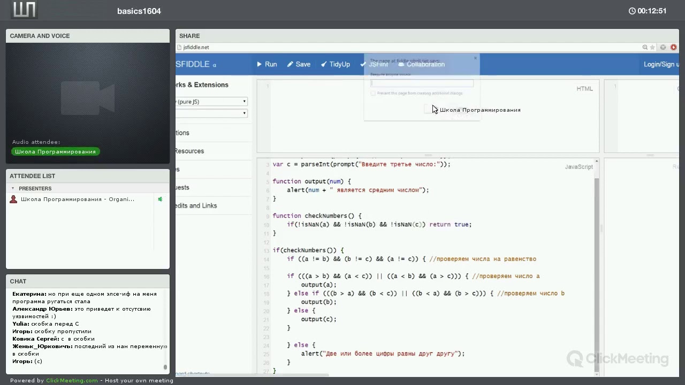The height and width of the screenshot is (385, 685).
Task: Click Екатерина's chat message
Action: click(85, 297)
